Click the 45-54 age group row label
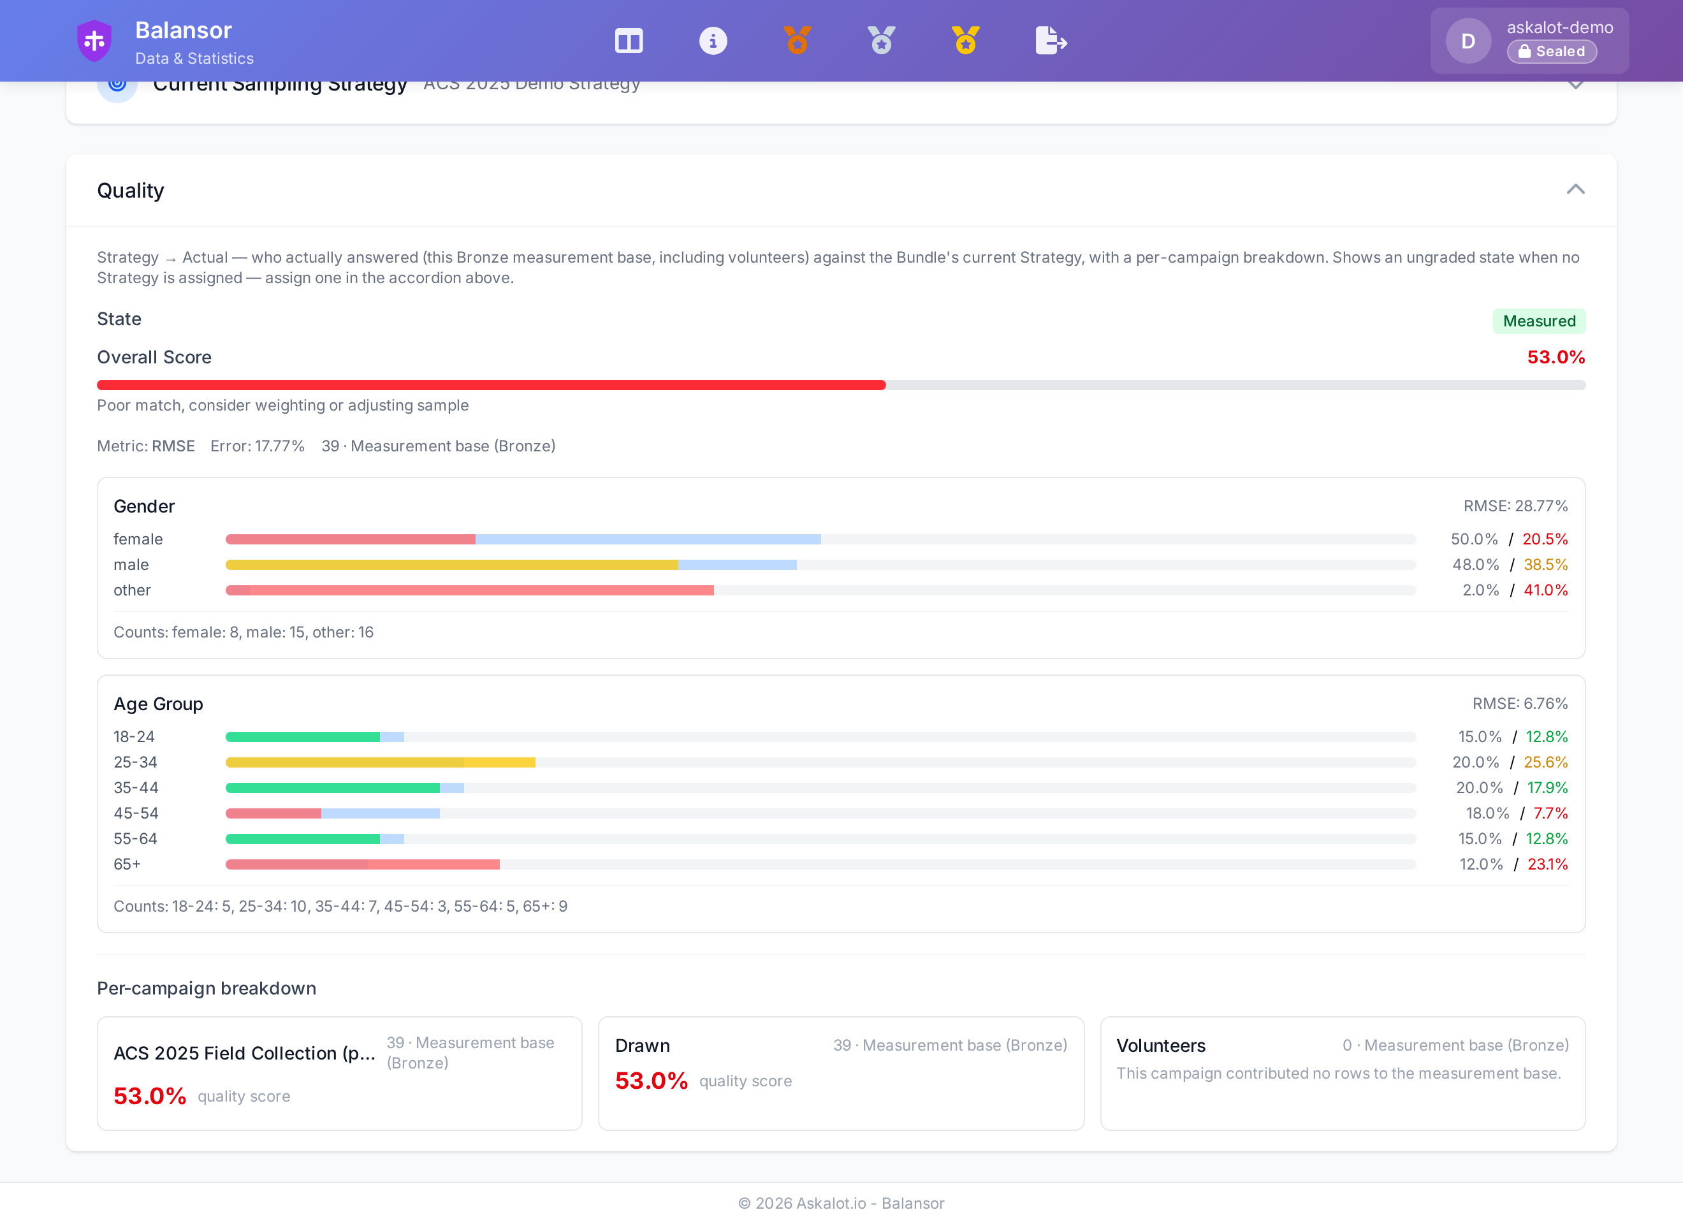 point(136,813)
